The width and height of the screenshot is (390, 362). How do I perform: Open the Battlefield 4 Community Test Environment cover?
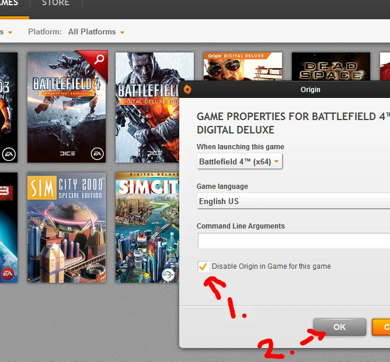pyautogui.click(x=67, y=107)
